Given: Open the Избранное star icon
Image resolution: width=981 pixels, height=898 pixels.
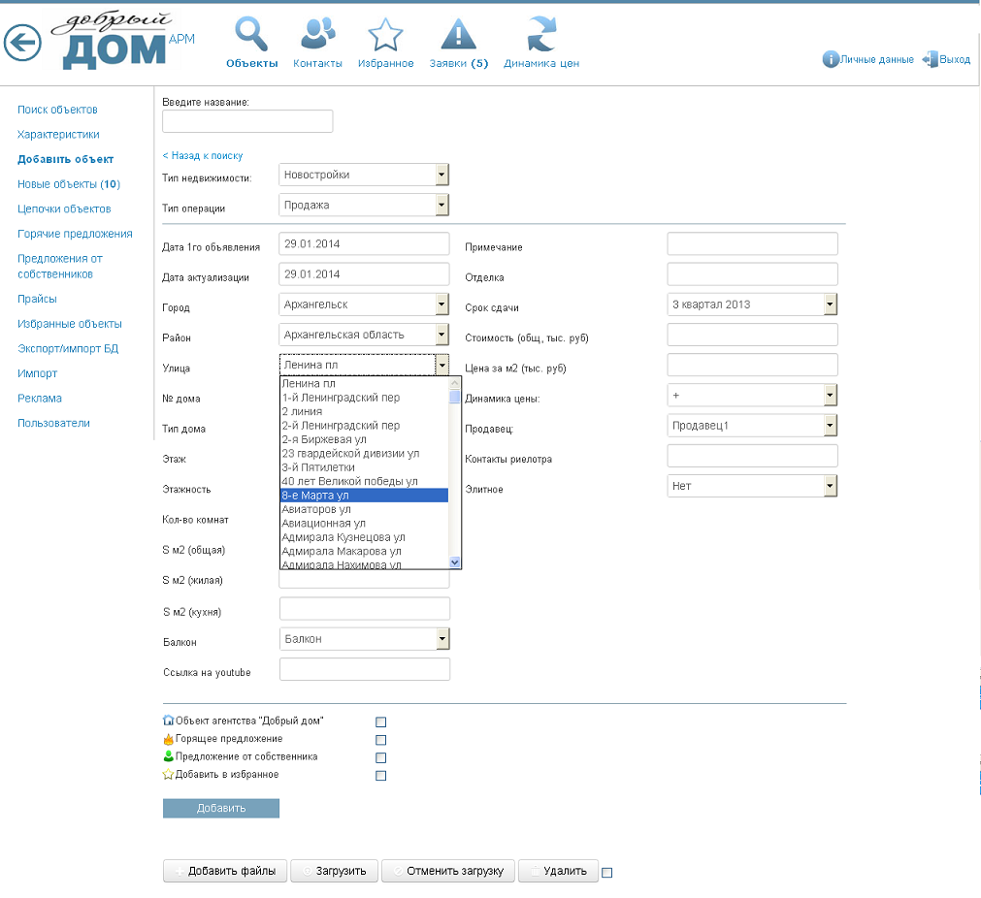Looking at the screenshot, I should coord(385,34).
